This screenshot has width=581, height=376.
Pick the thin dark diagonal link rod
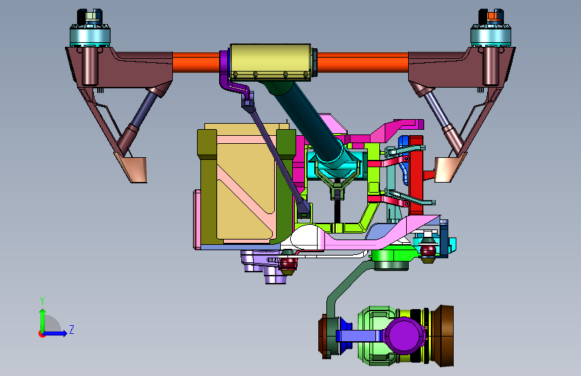(x=276, y=153)
